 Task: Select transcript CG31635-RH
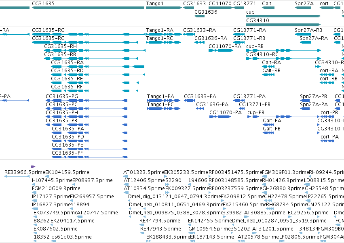pos(61,46)
